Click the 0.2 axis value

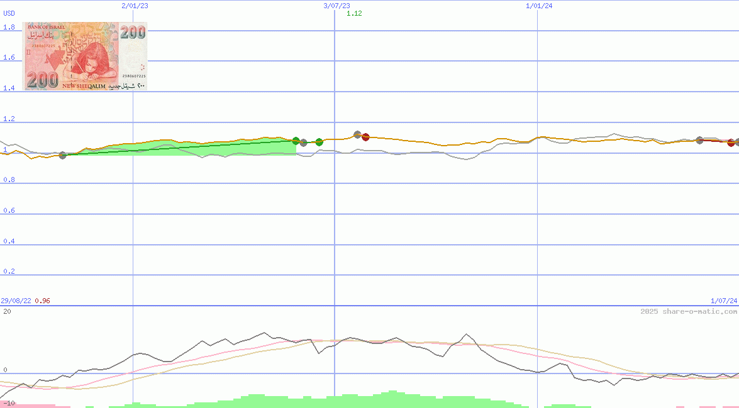pos(9,271)
